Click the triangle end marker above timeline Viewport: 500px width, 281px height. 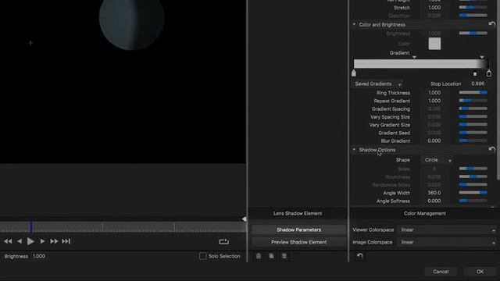click(244, 219)
